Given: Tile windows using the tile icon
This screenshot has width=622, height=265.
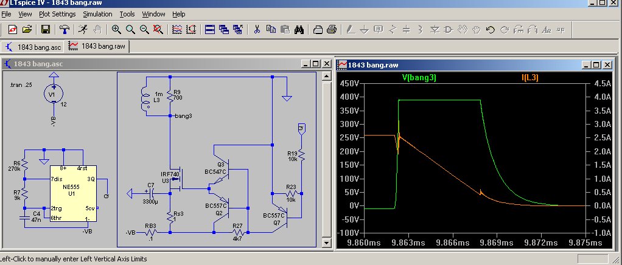Looking at the screenshot, I should click(209, 29).
